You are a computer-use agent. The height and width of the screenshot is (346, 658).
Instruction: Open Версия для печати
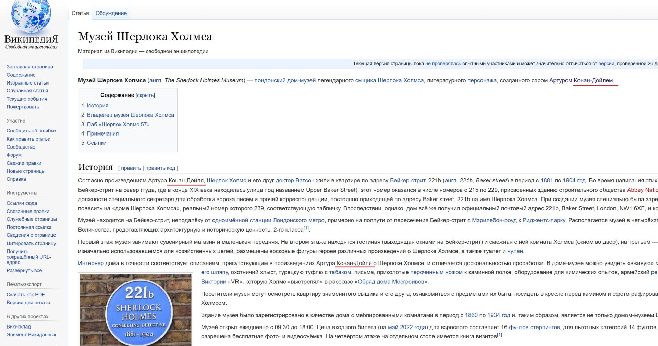pos(28,303)
